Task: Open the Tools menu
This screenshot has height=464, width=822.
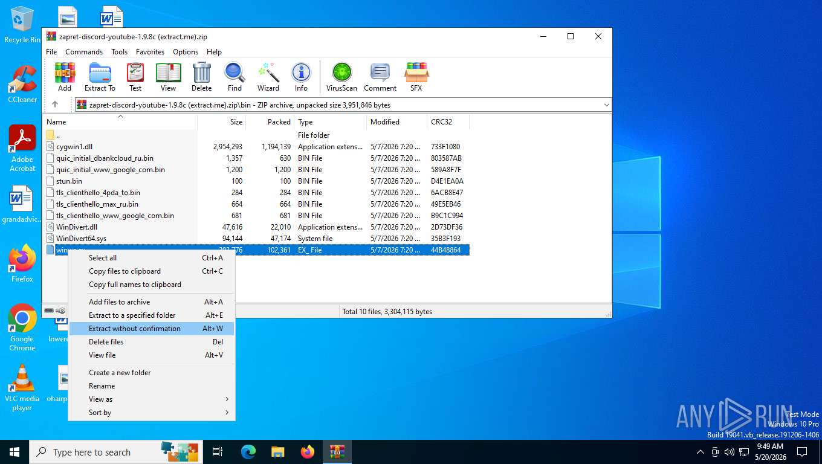Action: pos(119,52)
